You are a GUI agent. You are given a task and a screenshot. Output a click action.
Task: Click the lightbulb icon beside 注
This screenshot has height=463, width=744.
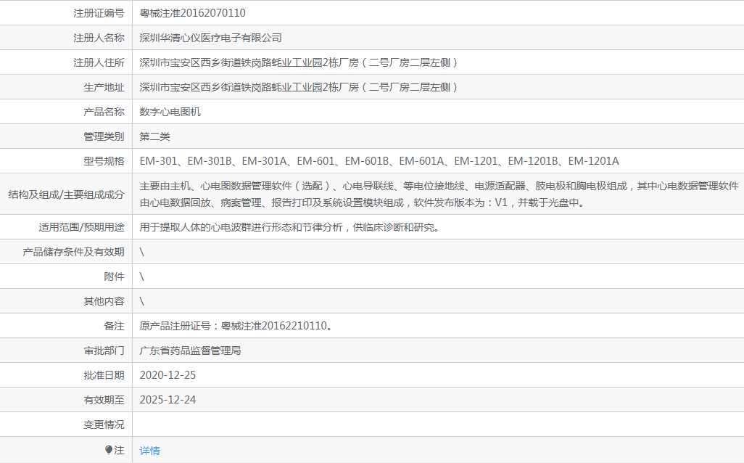point(109,451)
